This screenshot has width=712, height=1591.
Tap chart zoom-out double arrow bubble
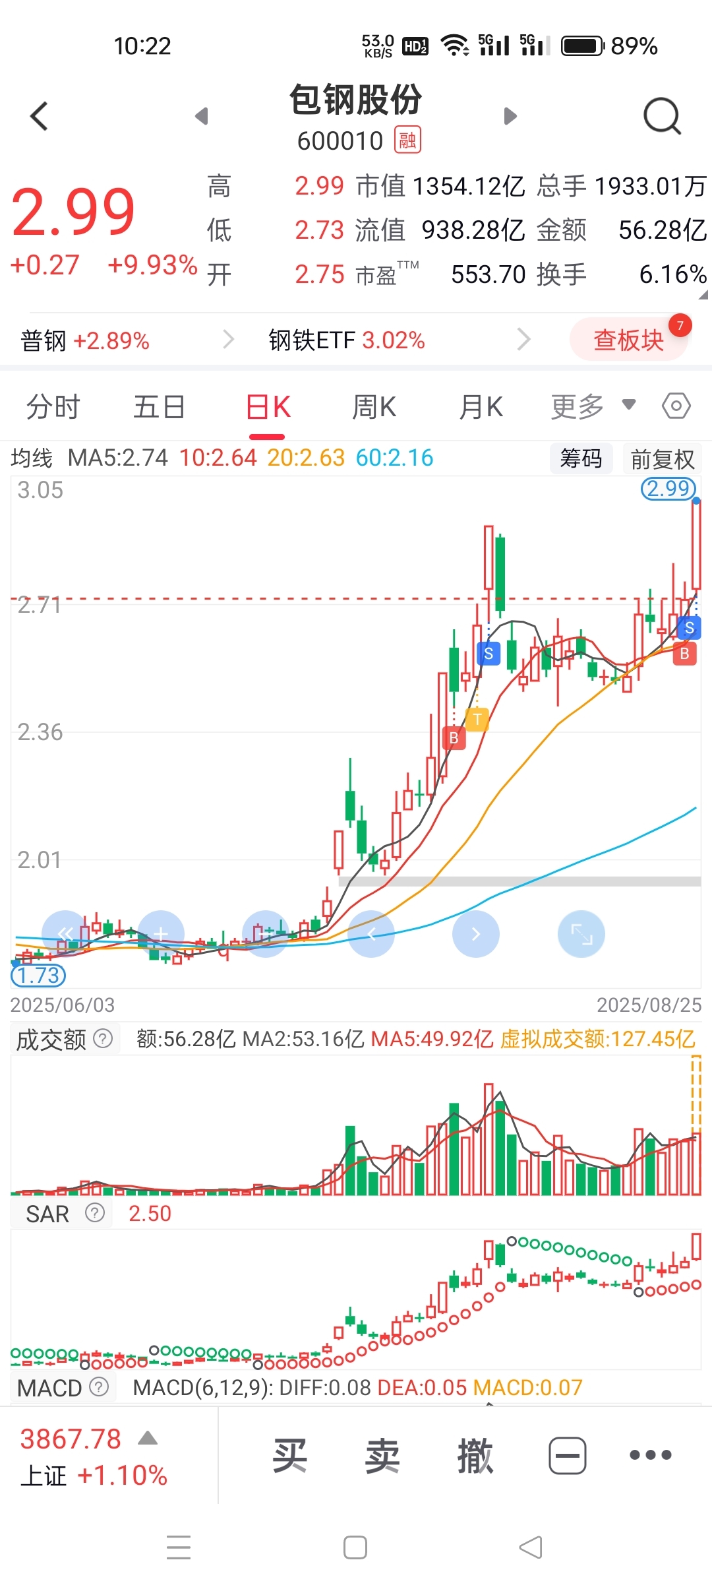[65, 934]
